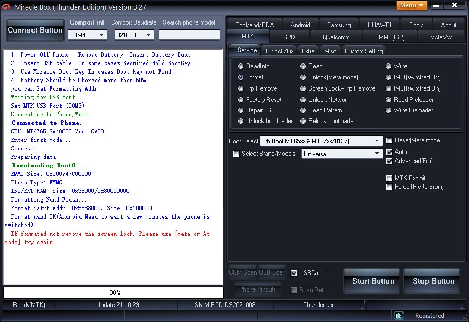Enable the Reset(Meta mode) checkbox
Screen dimensions: 469x322
click(389, 140)
